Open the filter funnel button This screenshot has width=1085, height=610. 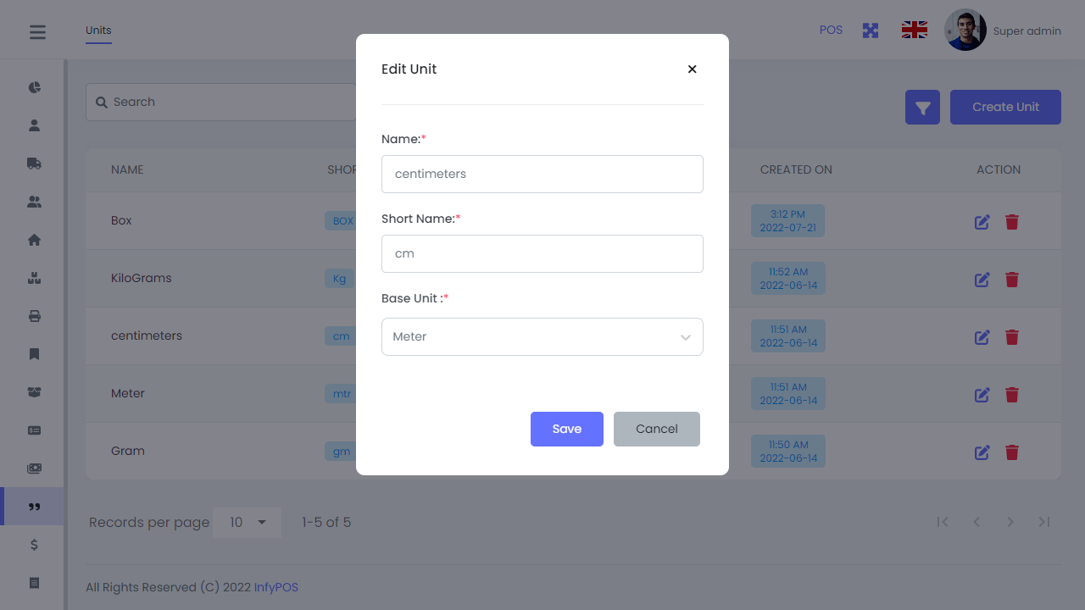(x=922, y=108)
